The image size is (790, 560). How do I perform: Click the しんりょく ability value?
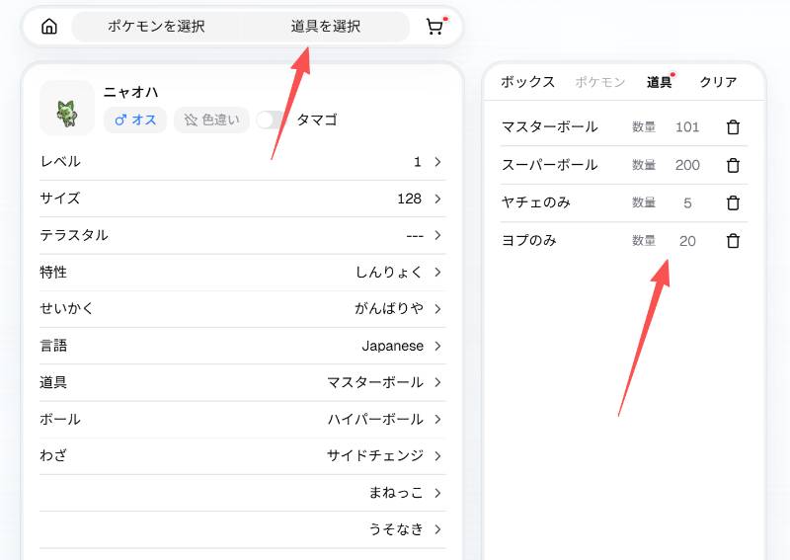389,273
